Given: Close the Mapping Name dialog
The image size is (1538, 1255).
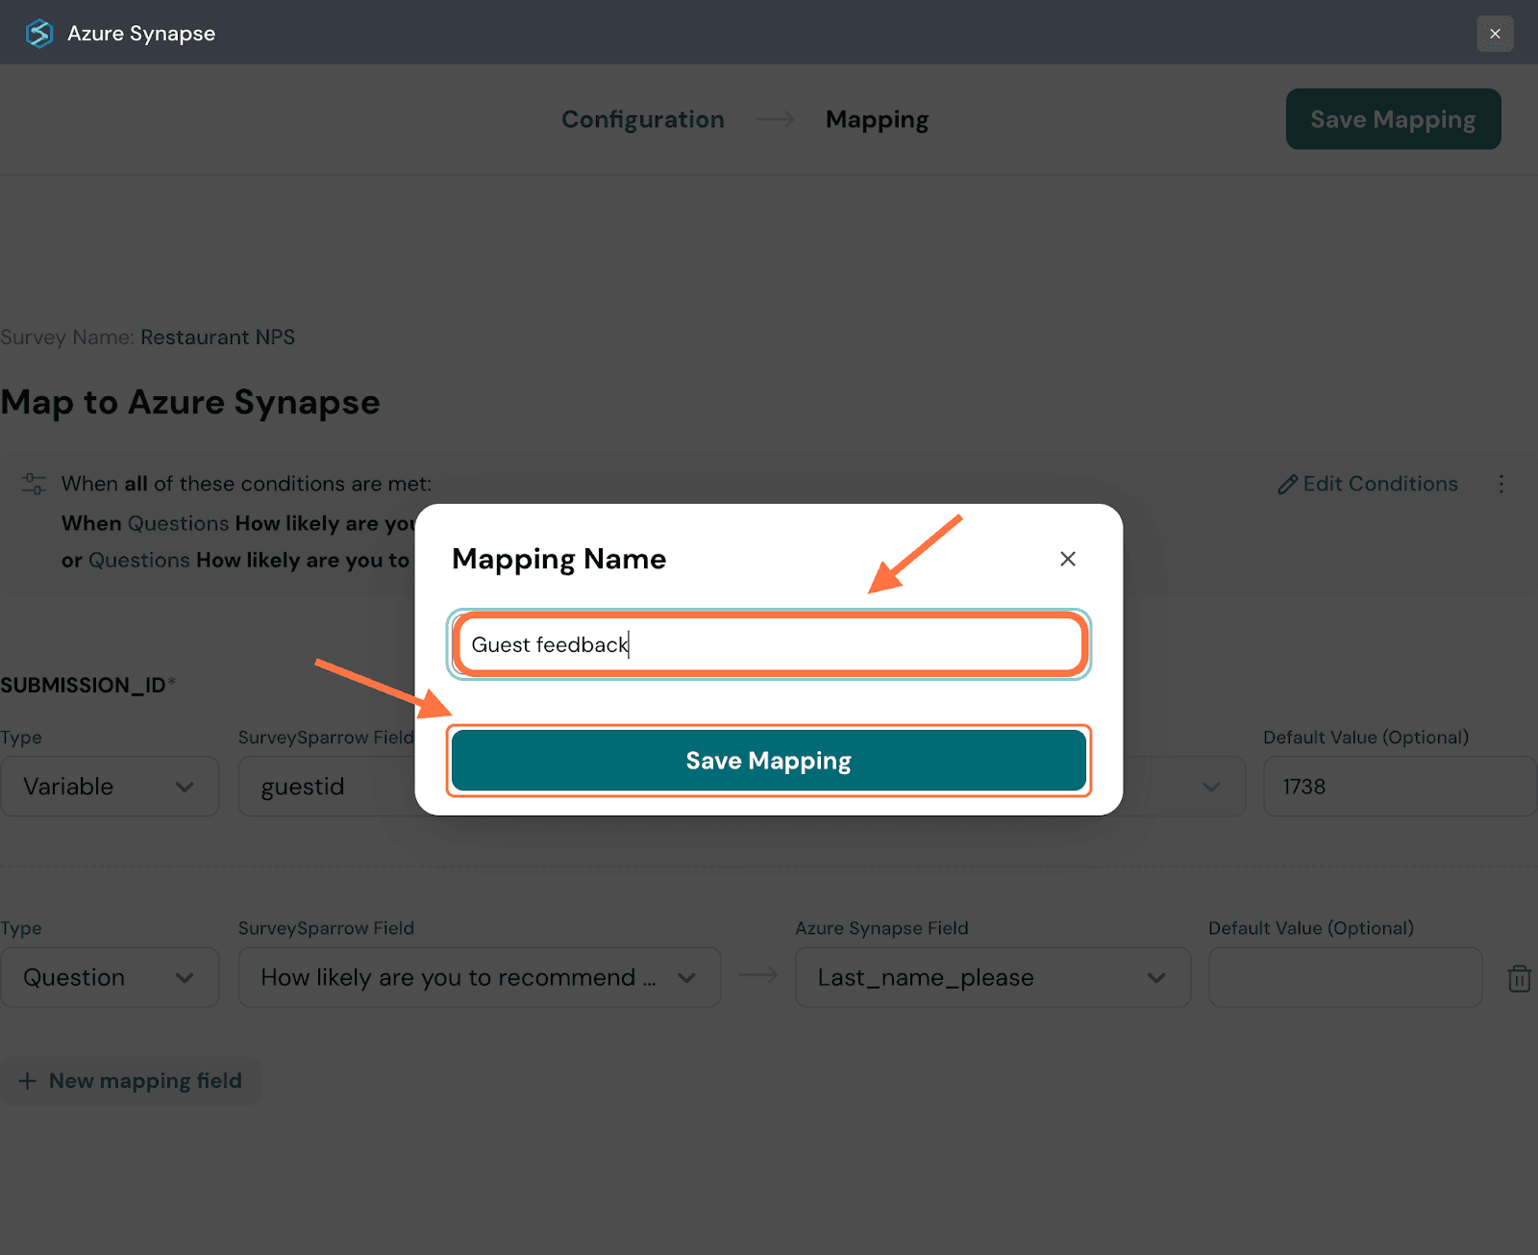Looking at the screenshot, I should 1067,559.
